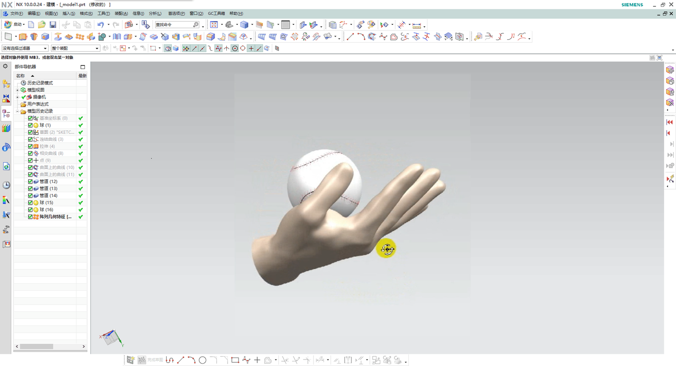Toggle the 管道 (14) feature checkbox
The height and width of the screenshot is (366, 676).
coord(30,196)
